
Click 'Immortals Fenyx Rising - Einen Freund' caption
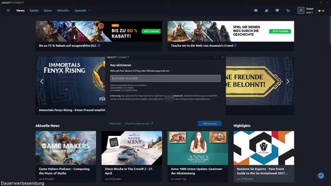(x=72, y=110)
